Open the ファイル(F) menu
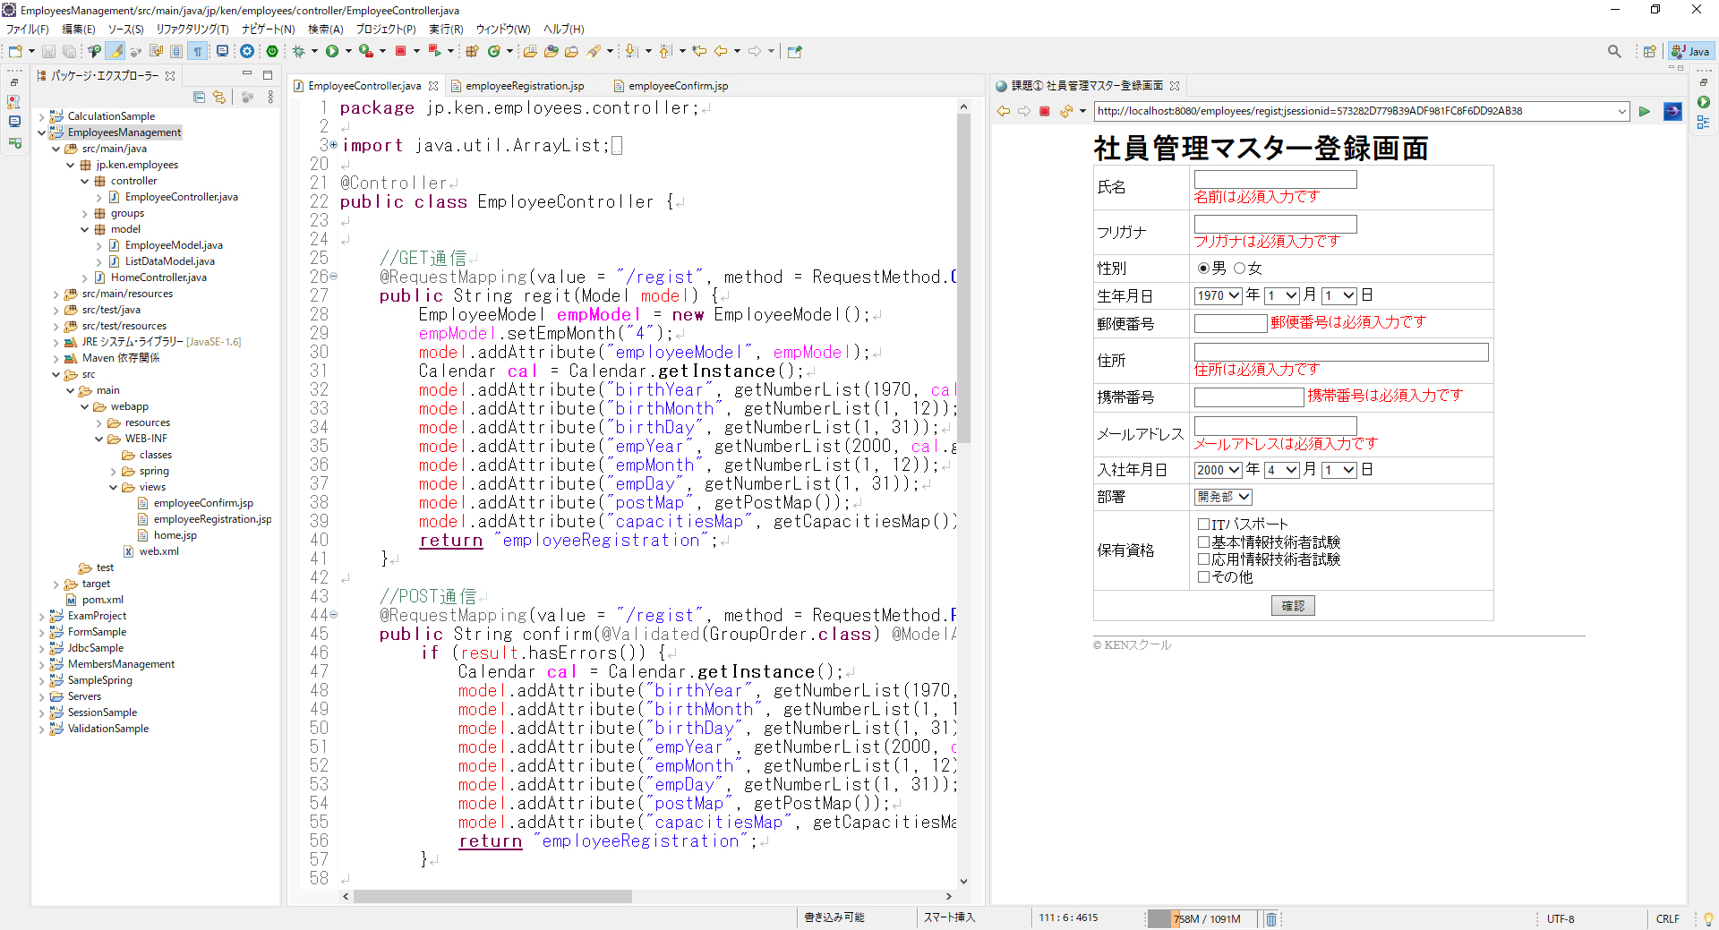The image size is (1719, 930). [x=28, y=30]
